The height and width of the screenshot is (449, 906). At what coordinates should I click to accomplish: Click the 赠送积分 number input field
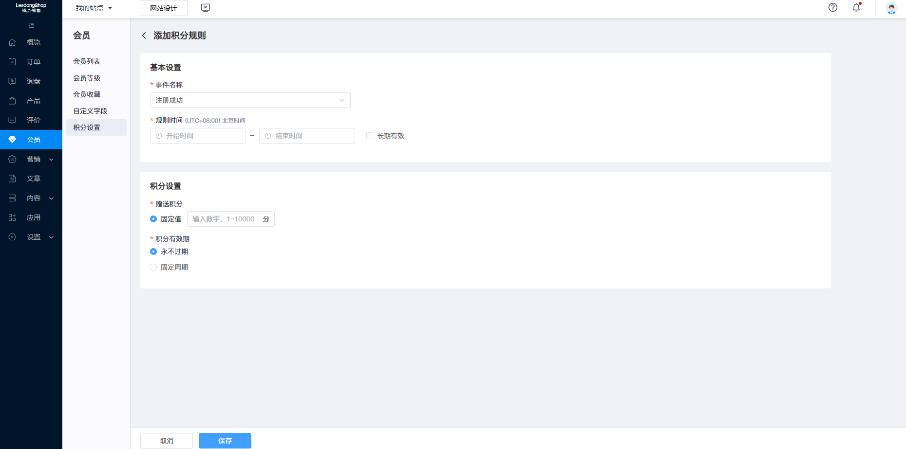point(224,219)
